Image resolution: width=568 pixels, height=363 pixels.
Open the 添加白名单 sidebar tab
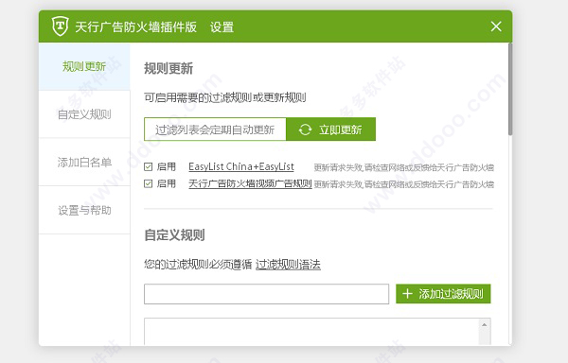point(84,163)
